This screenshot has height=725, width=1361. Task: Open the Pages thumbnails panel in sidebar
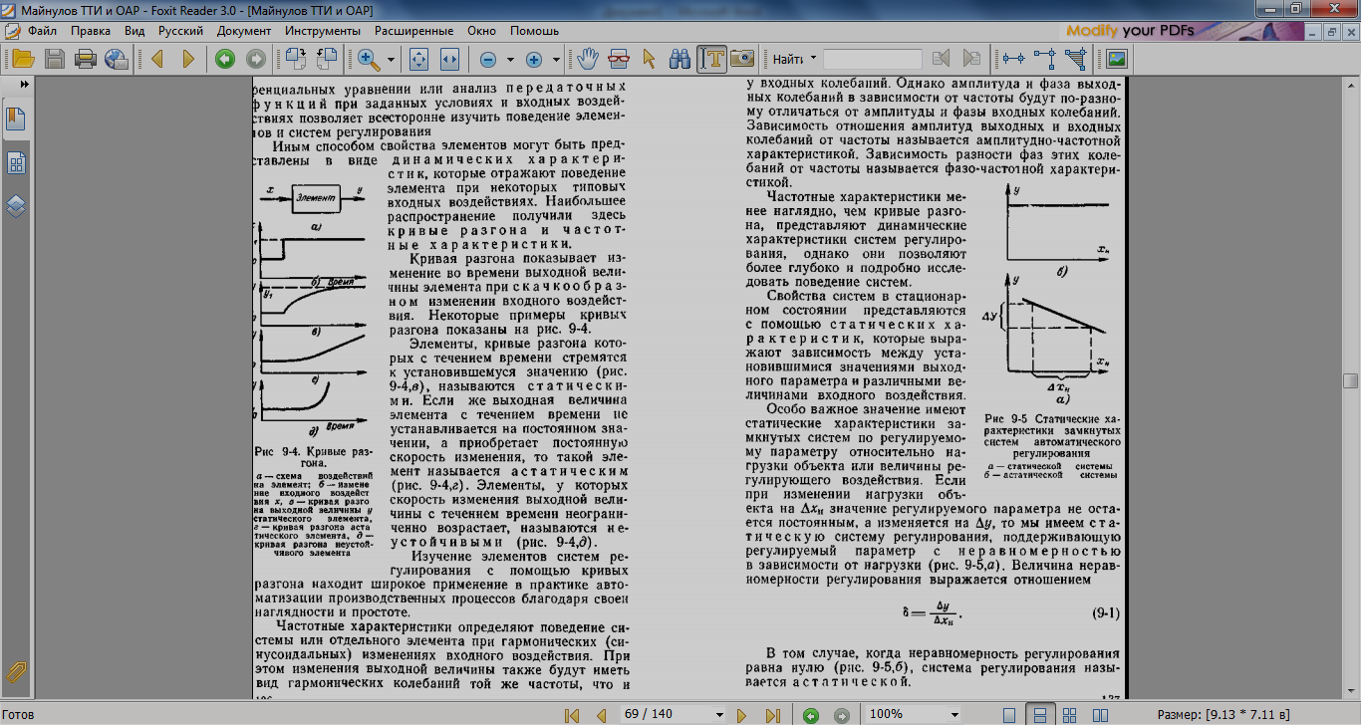16,163
